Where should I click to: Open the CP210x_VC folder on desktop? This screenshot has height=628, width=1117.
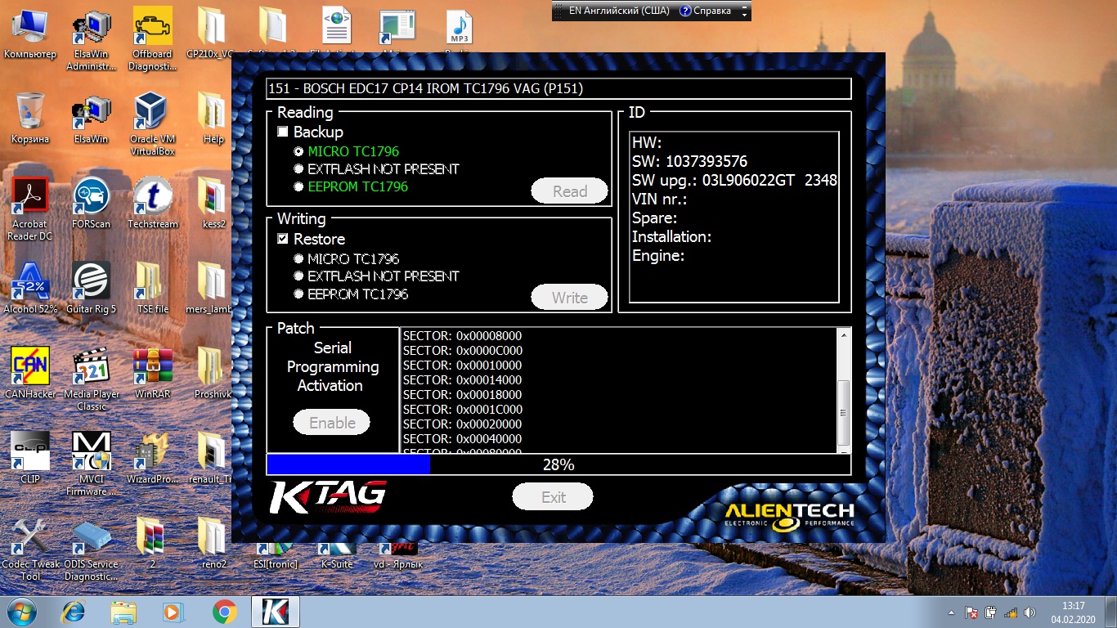click(x=211, y=34)
